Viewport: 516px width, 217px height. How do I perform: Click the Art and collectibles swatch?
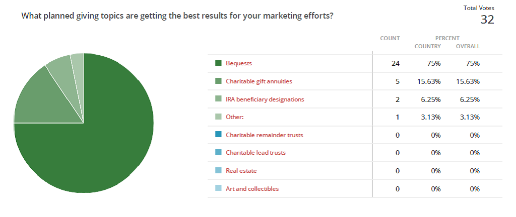click(219, 189)
